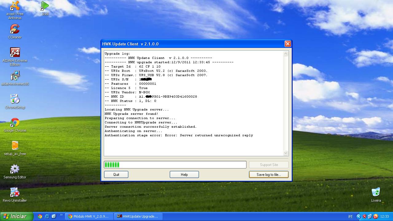This screenshot has height=221, width=393.
Task: Click third Quick Launch icon beside Internet Explorer
Action: click(54, 216)
